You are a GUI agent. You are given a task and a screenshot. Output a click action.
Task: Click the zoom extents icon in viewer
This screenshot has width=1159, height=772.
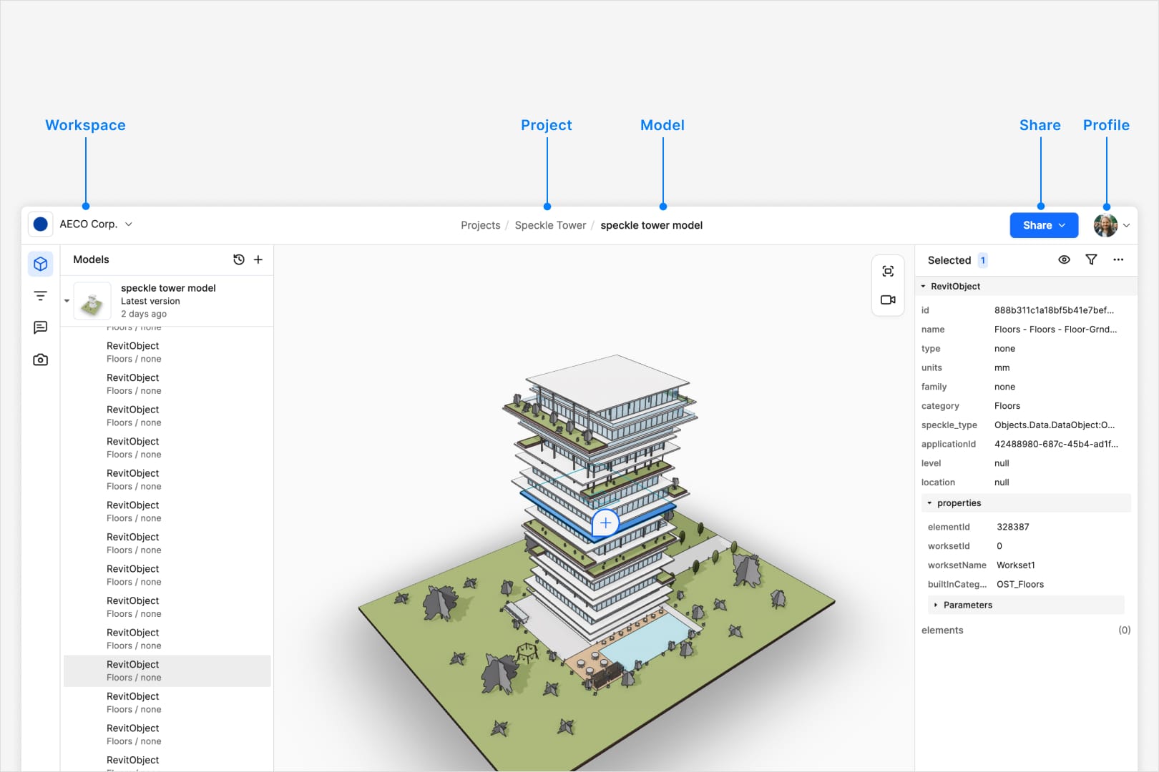pos(888,271)
